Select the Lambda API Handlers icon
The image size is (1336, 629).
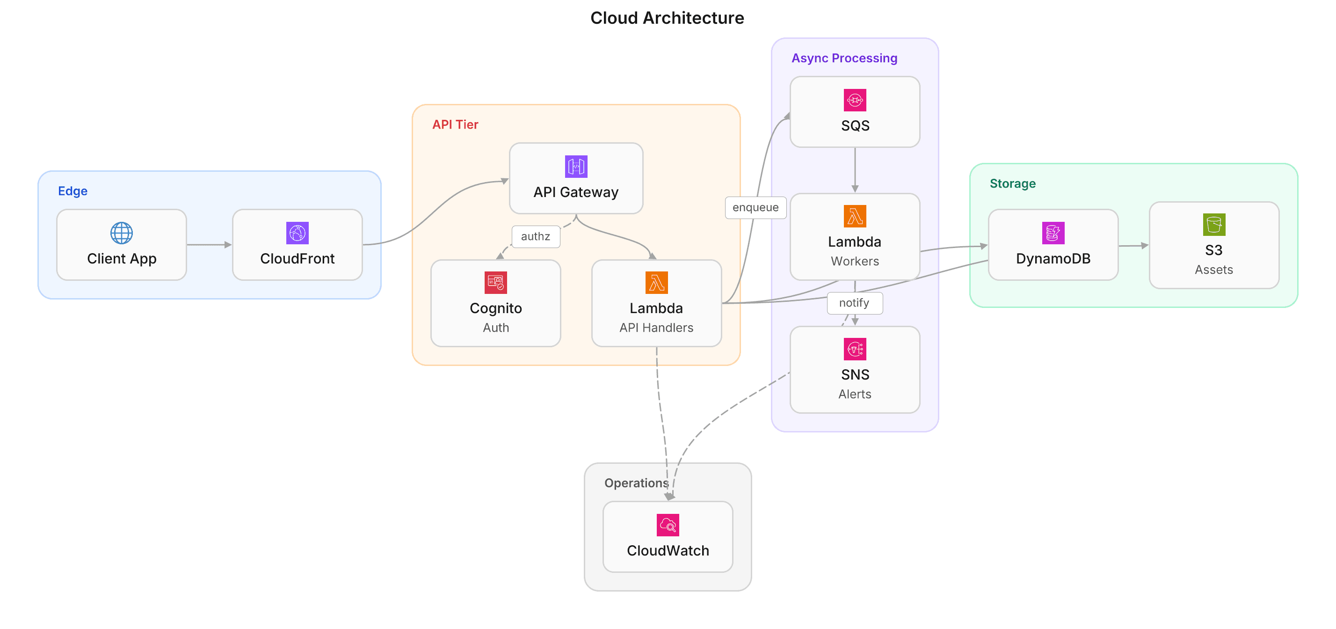[656, 283]
